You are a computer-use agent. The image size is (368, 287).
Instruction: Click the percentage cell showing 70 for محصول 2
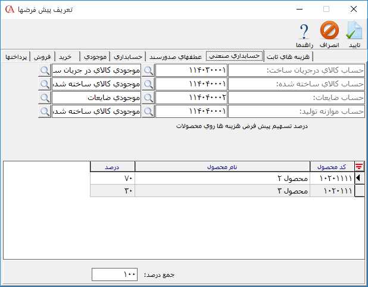point(113,178)
